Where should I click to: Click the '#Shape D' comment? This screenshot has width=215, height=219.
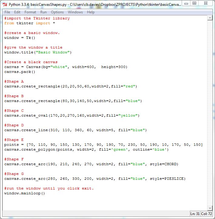point(14,125)
